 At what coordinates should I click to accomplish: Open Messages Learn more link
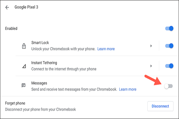(128, 89)
